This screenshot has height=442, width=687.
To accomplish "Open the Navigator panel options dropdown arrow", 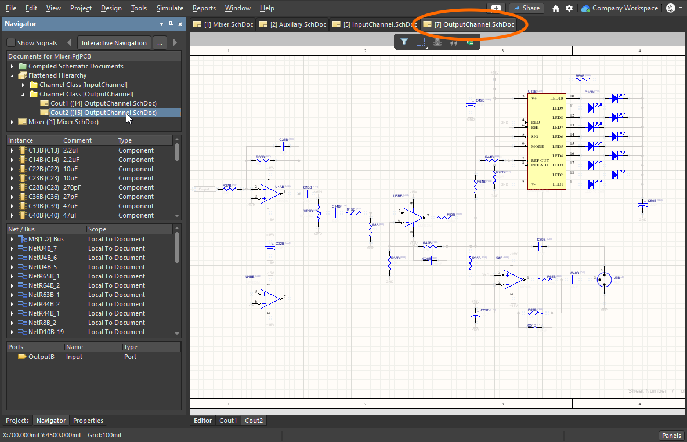I will coord(161,24).
